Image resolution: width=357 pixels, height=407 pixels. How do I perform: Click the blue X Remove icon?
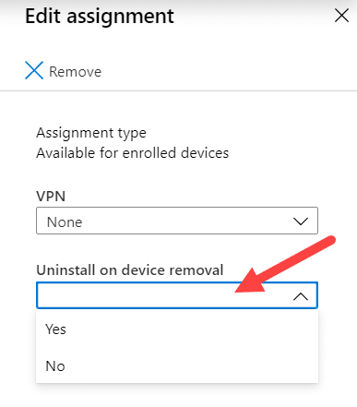(34, 70)
